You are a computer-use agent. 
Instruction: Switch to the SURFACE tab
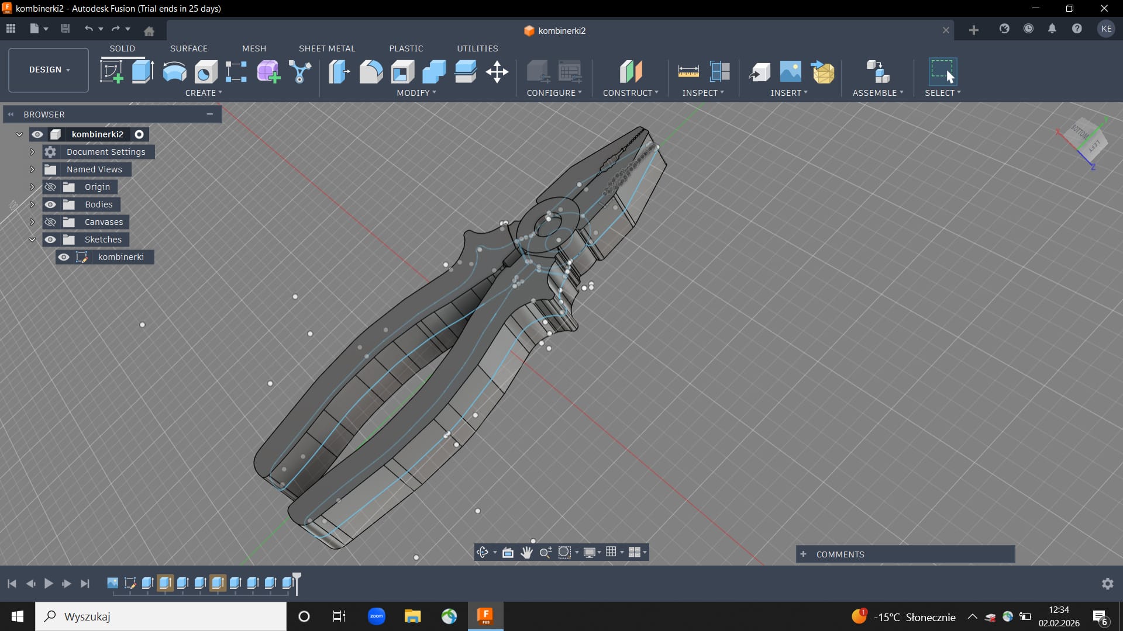pyautogui.click(x=188, y=48)
